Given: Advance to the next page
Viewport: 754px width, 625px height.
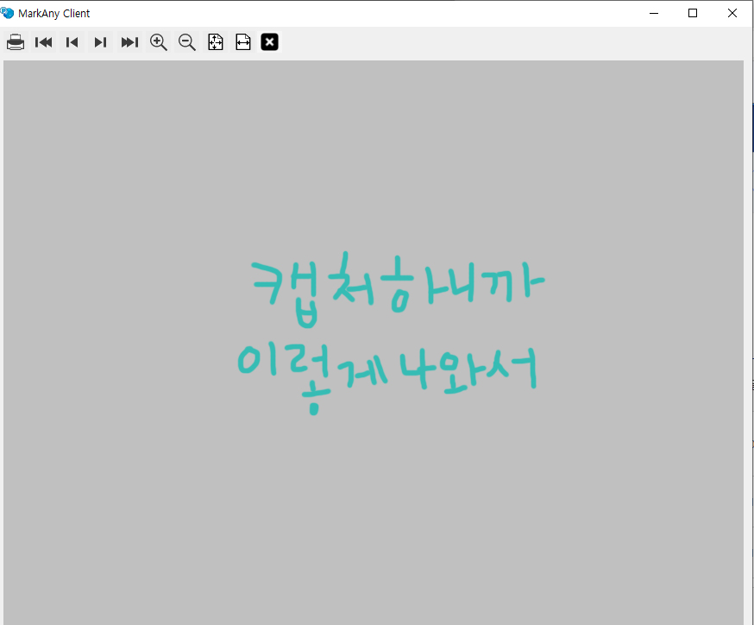Looking at the screenshot, I should [x=100, y=42].
